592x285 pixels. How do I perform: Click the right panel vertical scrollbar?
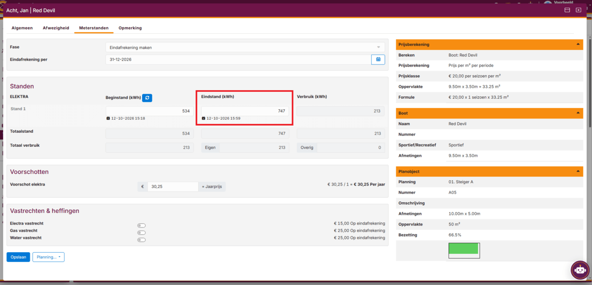[x=589, y=82]
